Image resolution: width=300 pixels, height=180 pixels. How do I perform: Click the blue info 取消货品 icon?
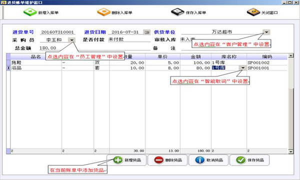(199, 160)
